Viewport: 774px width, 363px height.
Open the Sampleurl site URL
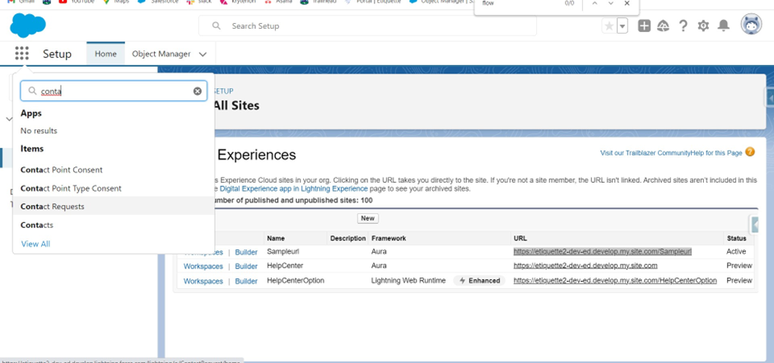click(602, 252)
